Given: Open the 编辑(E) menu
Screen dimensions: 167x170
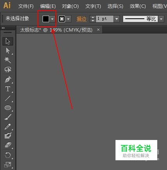Looking at the screenshot, I should point(48,6).
